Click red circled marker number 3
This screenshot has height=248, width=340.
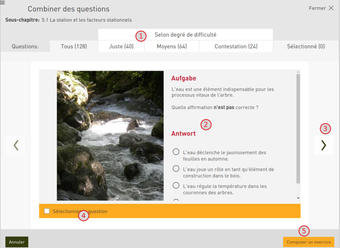[325, 128]
